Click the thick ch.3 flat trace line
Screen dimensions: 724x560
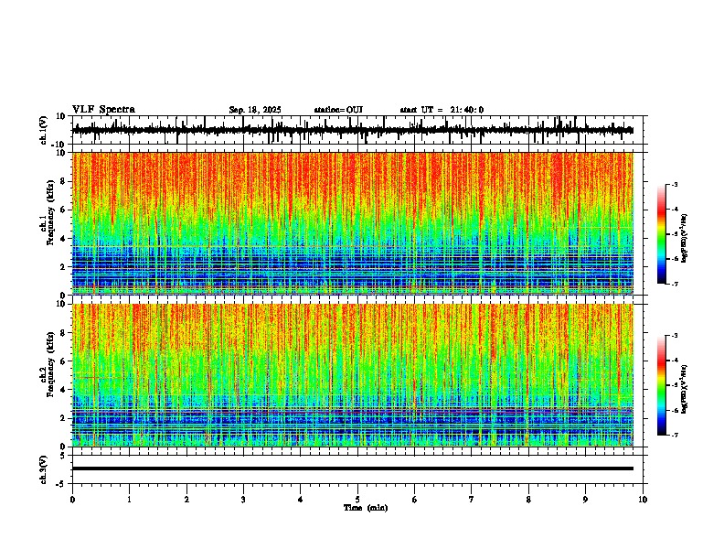pos(352,468)
